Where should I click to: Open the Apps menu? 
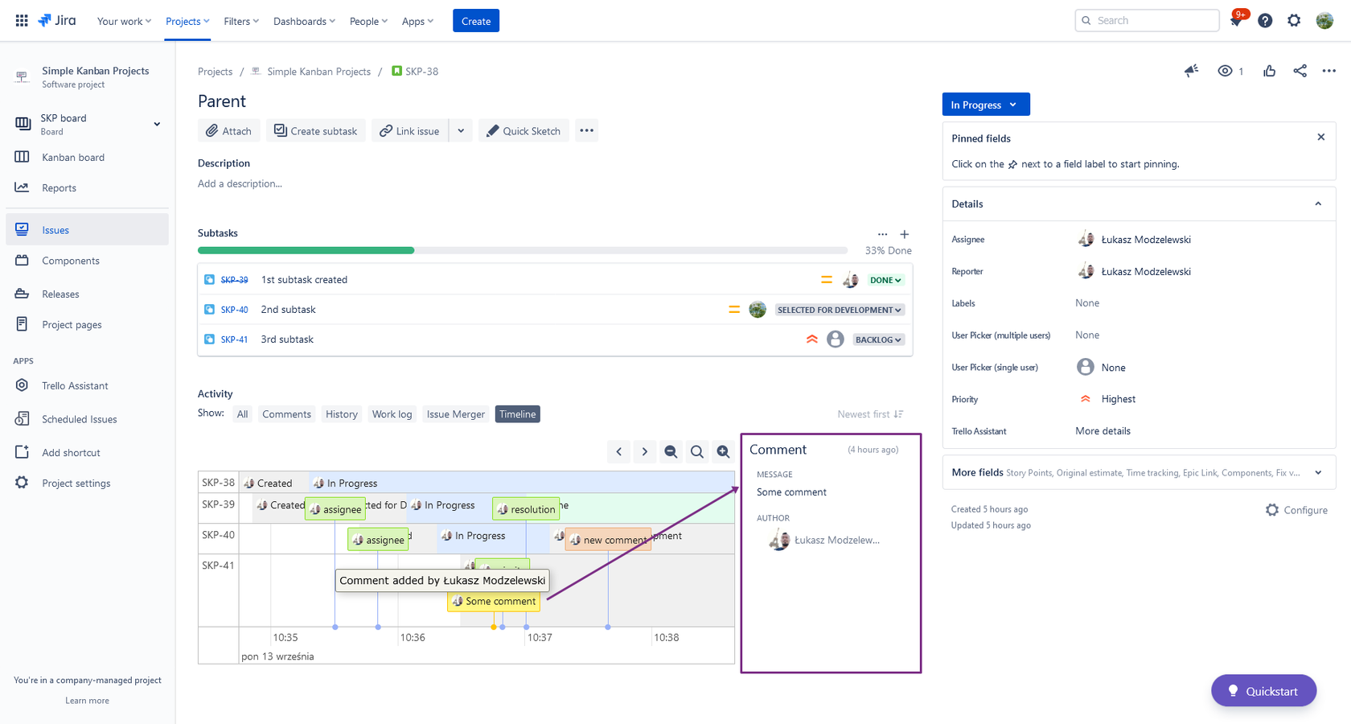pyautogui.click(x=417, y=21)
